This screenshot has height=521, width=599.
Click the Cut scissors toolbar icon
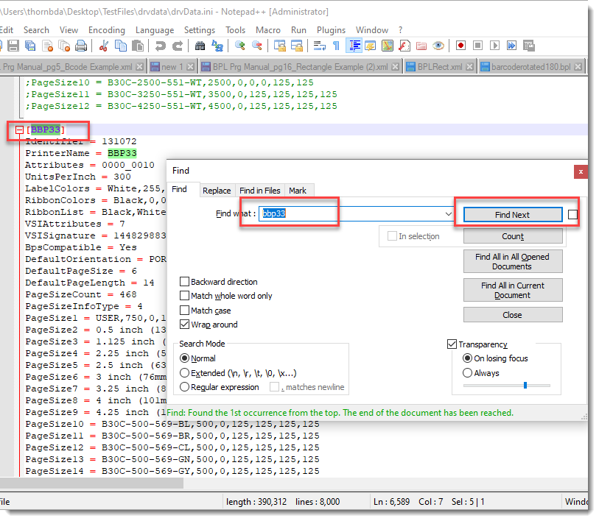(x=103, y=46)
